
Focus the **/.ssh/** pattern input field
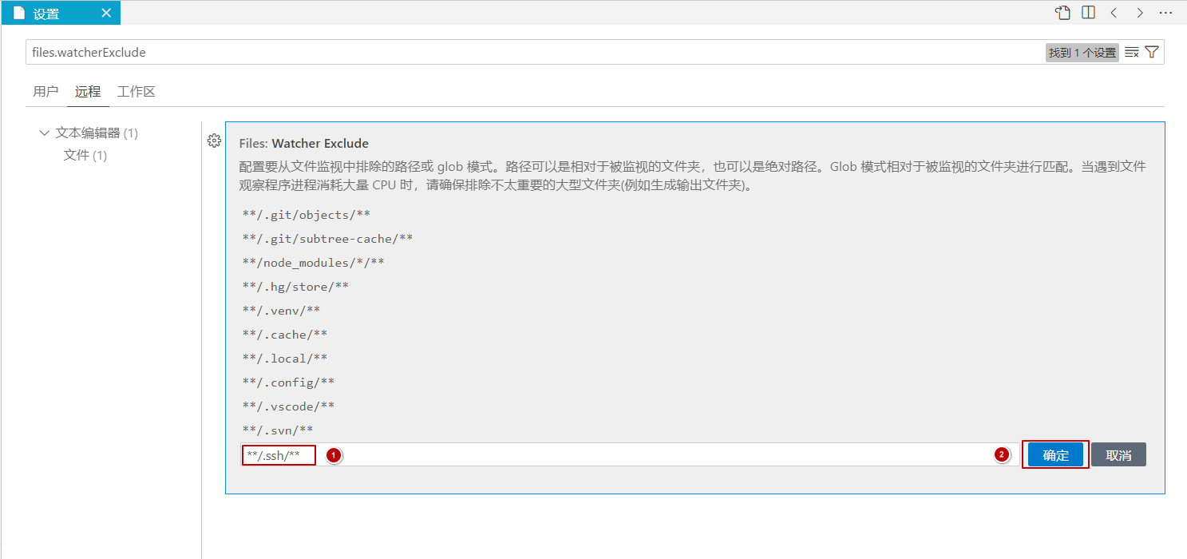[623, 455]
